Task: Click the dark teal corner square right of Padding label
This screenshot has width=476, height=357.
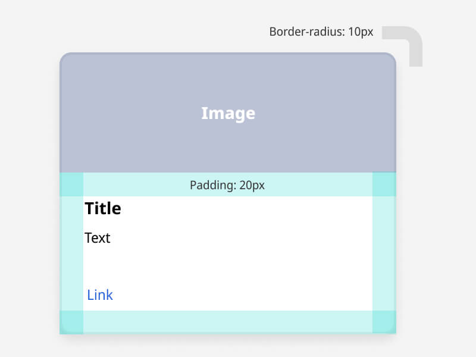Action: pos(384,184)
